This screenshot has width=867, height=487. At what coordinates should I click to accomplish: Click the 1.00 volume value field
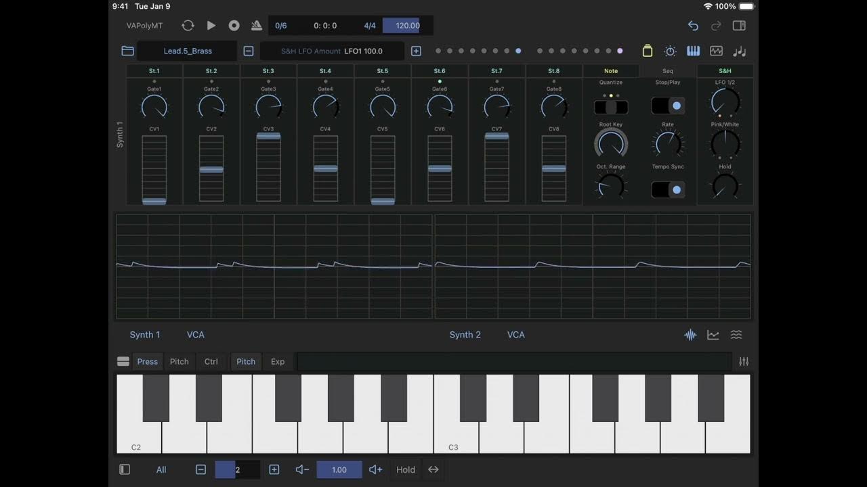(x=339, y=469)
